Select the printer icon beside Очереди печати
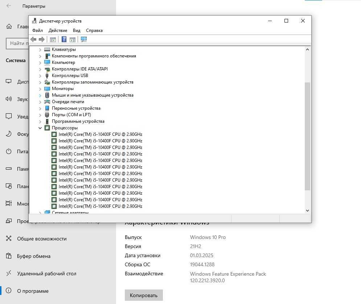Viewport: 361px width, 304px height. 47,102
